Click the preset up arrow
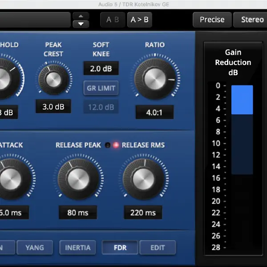The height and width of the screenshot is (267, 267). point(81,16)
